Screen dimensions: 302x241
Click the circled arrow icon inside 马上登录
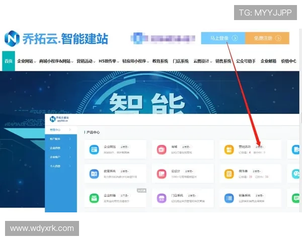point(235,38)
